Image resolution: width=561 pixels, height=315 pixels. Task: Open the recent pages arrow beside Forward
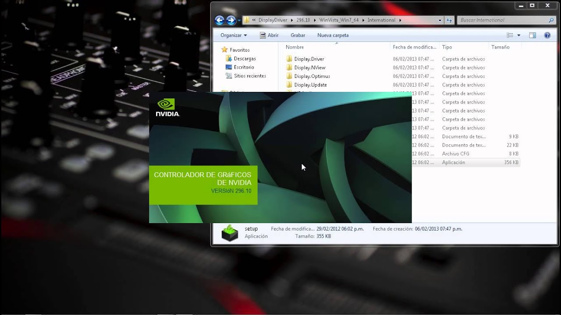point(239,20)
